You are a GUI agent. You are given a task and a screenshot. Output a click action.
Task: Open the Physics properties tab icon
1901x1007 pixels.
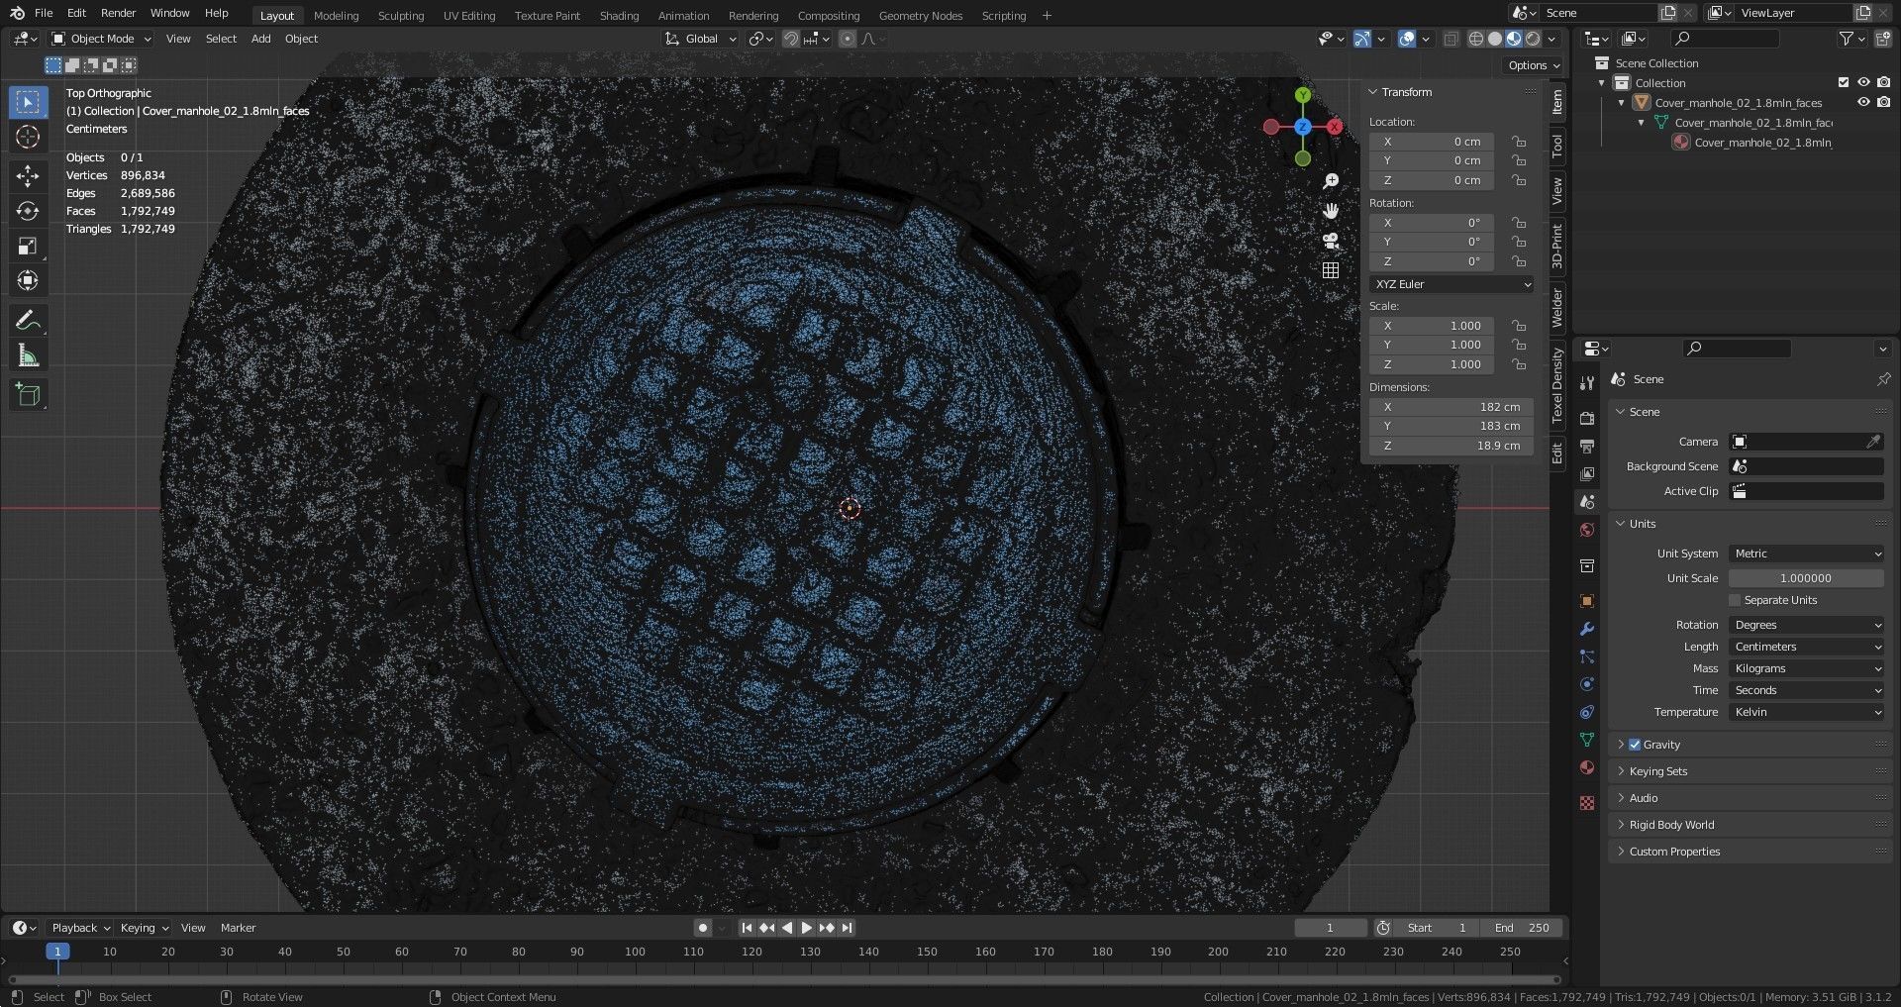click(x=1587, y=684)
